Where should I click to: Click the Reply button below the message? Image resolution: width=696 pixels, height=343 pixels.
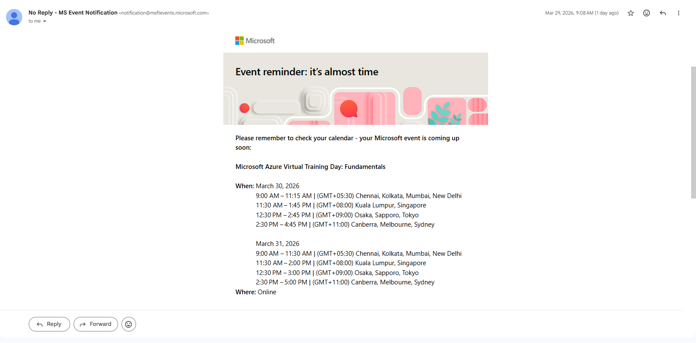tap(49, 324)
